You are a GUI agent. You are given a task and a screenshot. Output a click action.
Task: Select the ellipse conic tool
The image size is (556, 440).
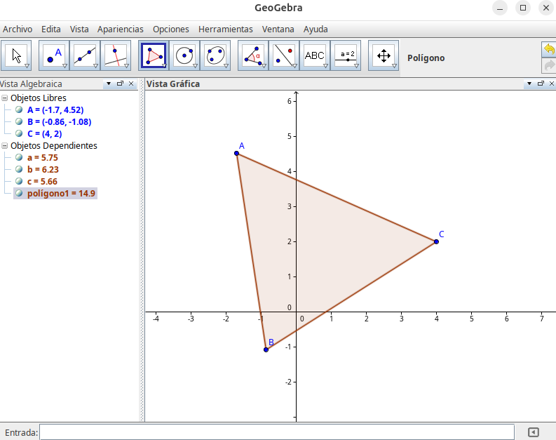pos(215,55)
